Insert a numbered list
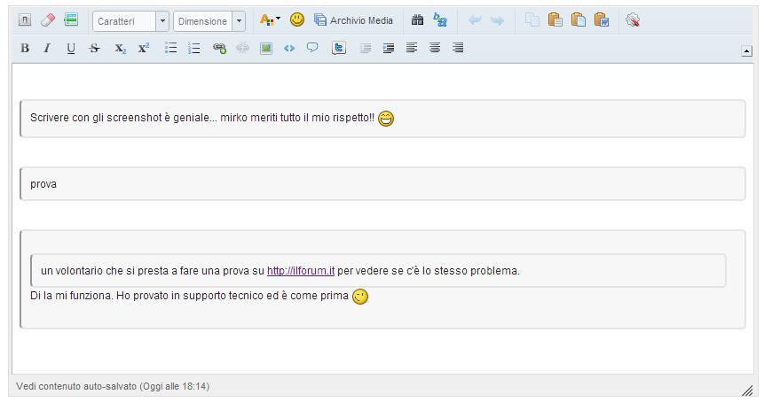Image resolution: width=764 pixels, height=402 pixels. tap(194, 48)
